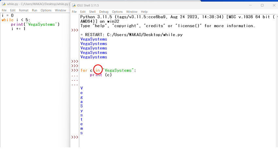This screenshot has height=152, width=278.
Task: Open Run menu in while.py editor
Action: pyautogui.click(x=34, y=10)
